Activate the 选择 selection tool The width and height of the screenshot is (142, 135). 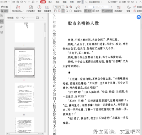(x=5, y=11)
